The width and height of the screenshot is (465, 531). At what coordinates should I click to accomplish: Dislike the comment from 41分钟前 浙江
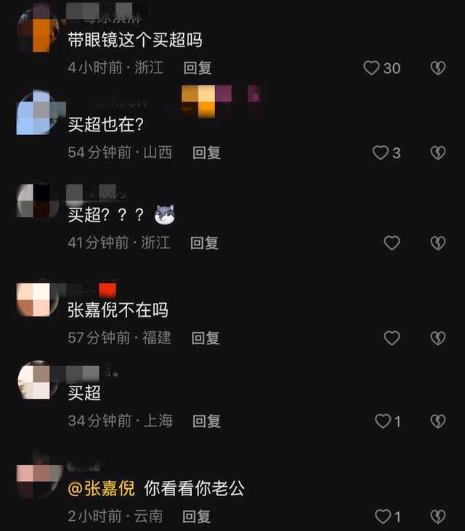coord(438,243)
